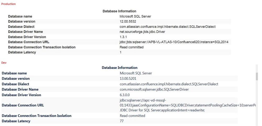Screen dimensions: 262x126
Task: Click Dev database version value 13.00.5201
Action: 128,79
